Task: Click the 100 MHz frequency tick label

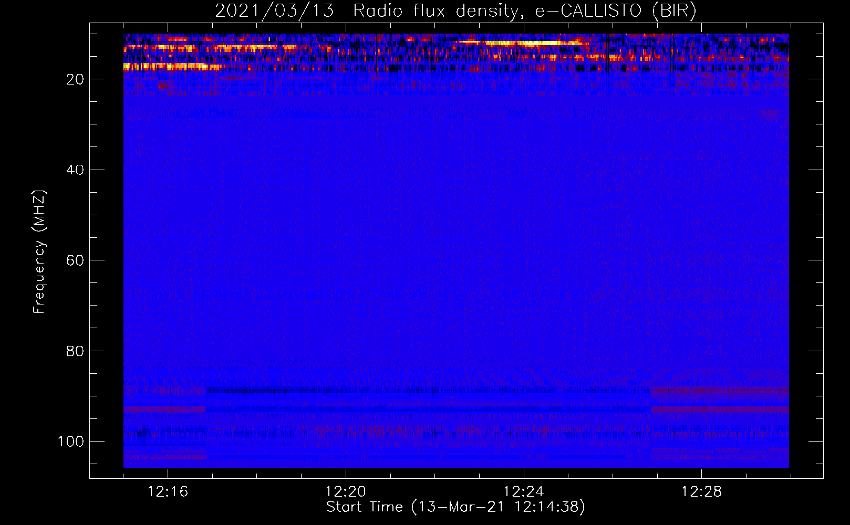Action: coord(71,442)
